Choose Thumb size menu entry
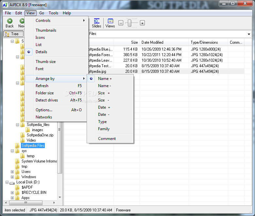The width and height of the screenshot is (255, 216). pos(56,62)
